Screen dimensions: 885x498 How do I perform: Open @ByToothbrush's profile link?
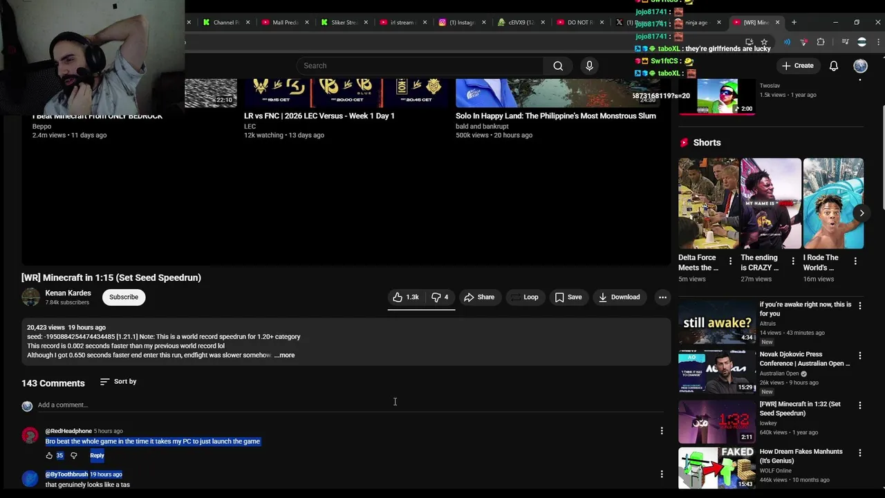(x=66, y=474)
